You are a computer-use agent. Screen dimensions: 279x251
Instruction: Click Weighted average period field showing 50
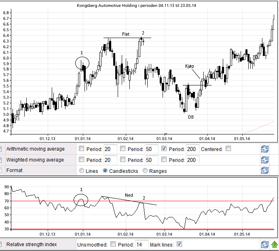[151, 160]
